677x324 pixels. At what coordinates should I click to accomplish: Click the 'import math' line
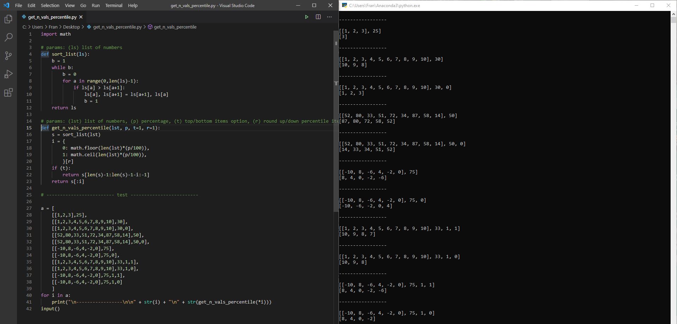[56, 34]
